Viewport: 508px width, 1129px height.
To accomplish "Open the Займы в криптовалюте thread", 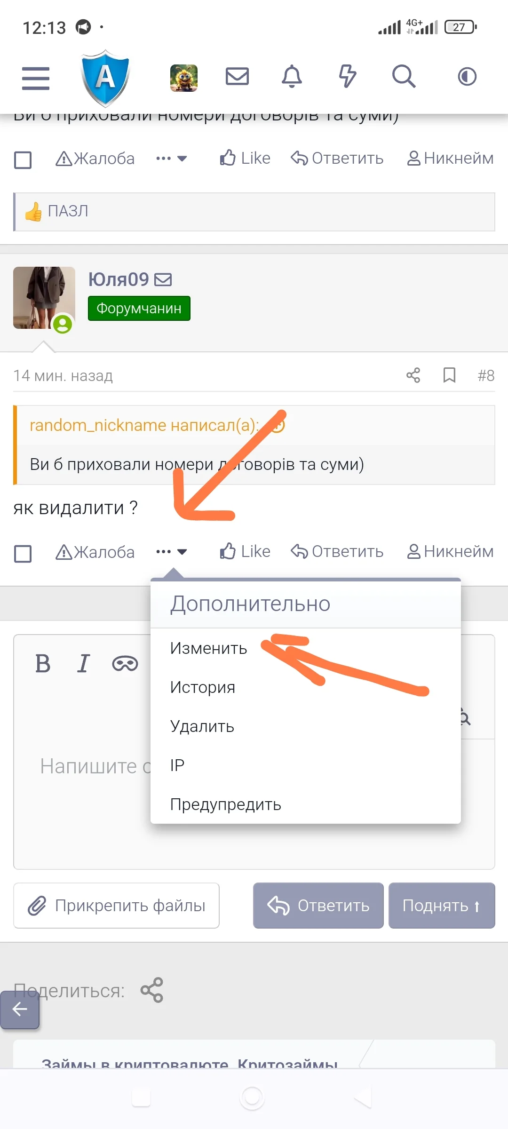I will [x=190, y=1063].
